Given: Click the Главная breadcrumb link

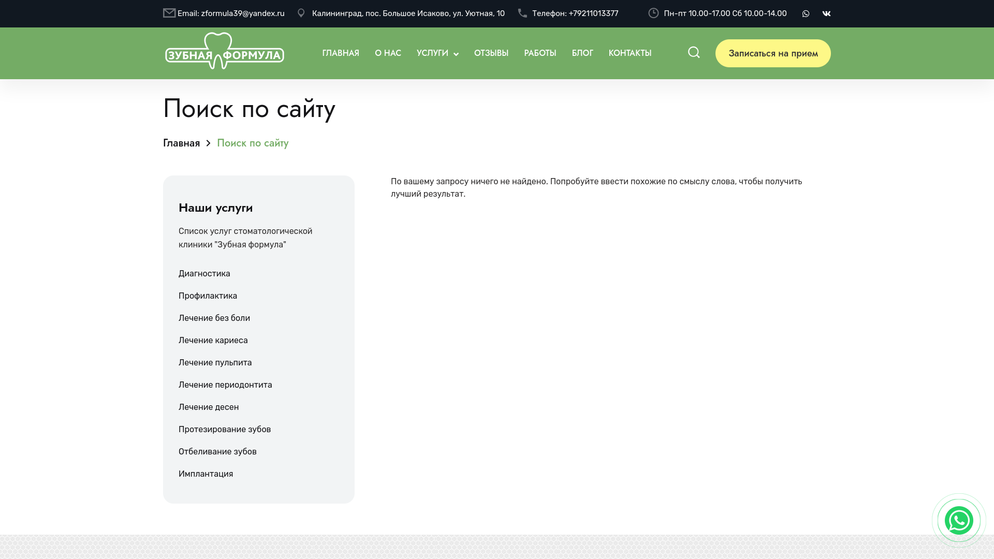Looking at the screenshot, I should (181, 143).
